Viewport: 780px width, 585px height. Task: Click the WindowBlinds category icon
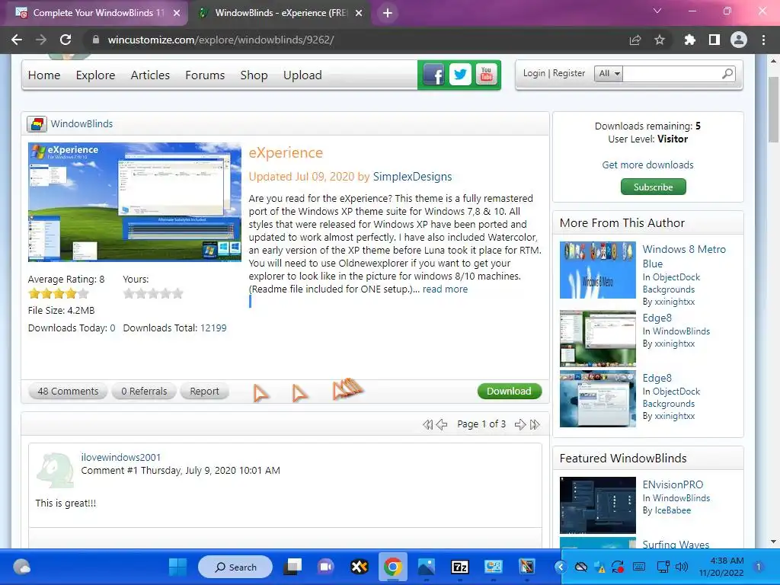[37, 124]
